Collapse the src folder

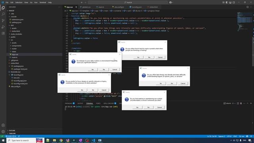(x=12, y=40)
